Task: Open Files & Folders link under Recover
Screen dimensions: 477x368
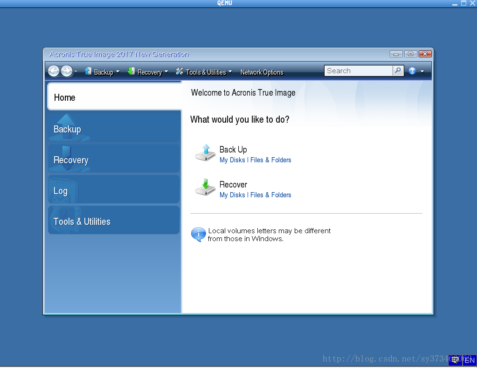Action: tap(270, 195)
